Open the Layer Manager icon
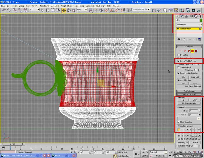 pos(165,10)
